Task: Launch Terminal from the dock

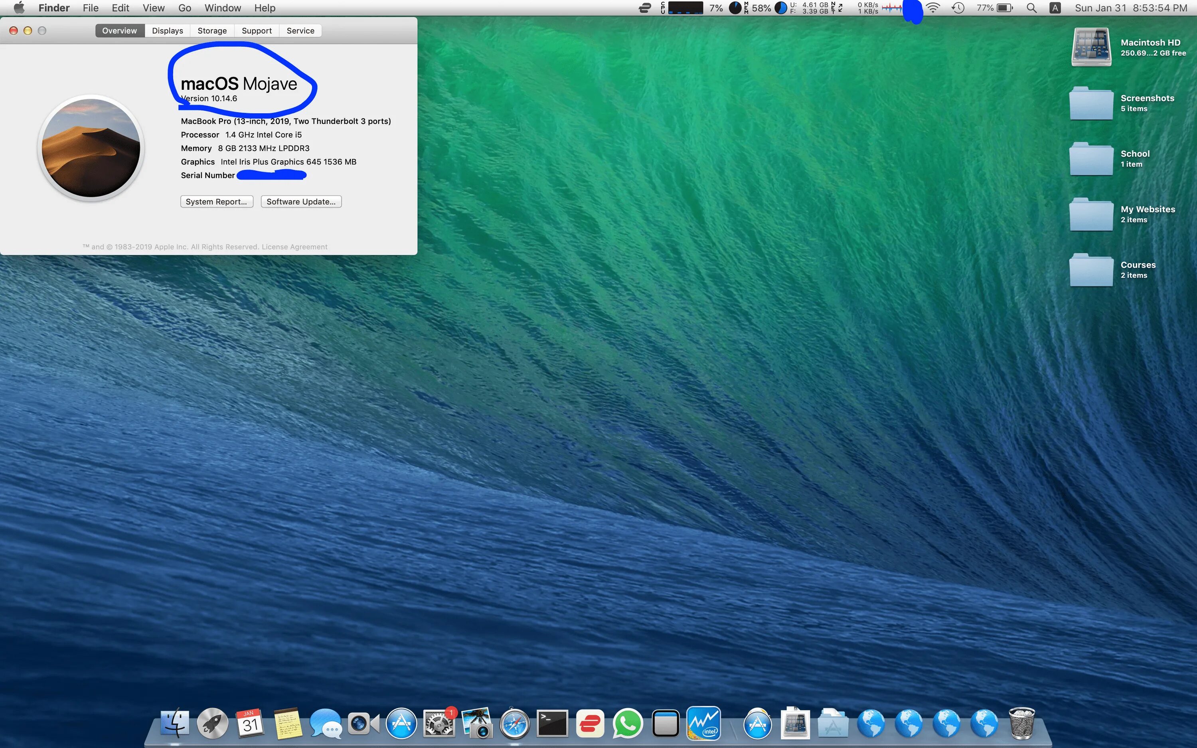Action: [x=552, y=724]
